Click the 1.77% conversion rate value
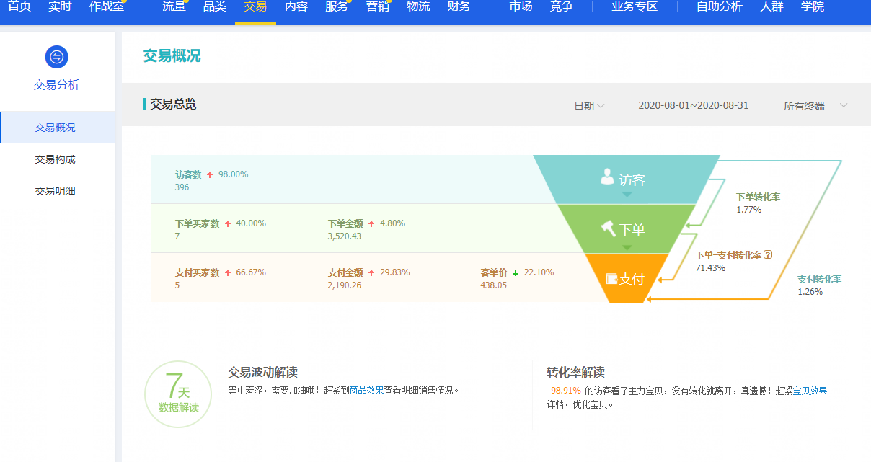871x462 pixels. coord(748,210)
